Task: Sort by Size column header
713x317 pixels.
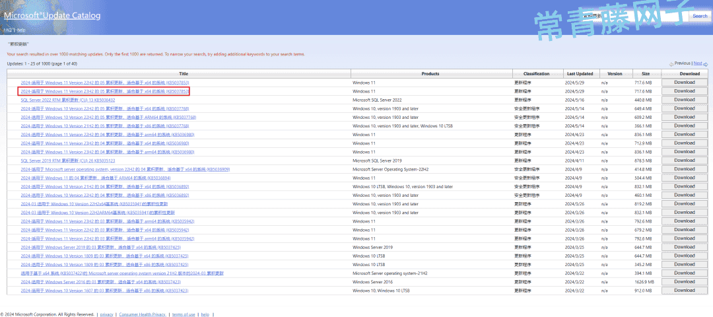Action: pos(646,74)
